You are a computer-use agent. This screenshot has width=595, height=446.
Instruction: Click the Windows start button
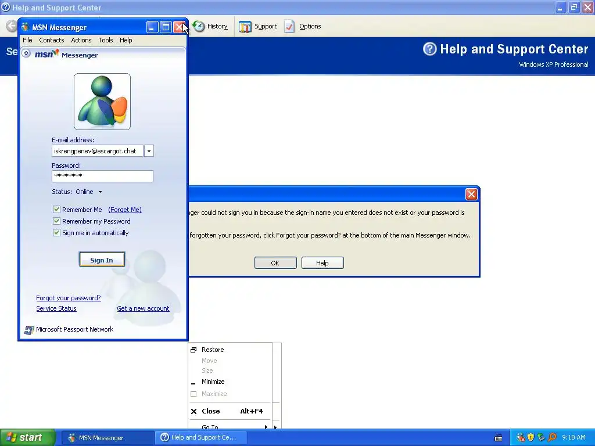[28, 438]
